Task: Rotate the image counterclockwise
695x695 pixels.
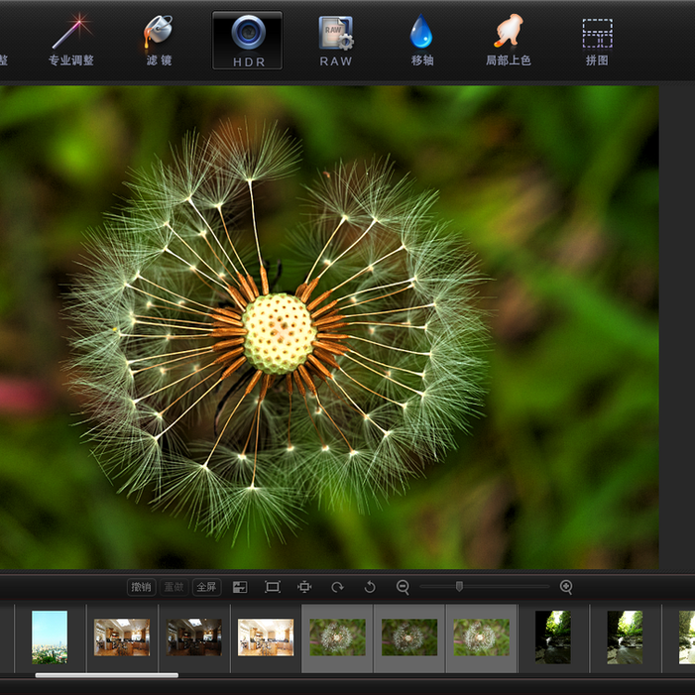Action: pyautogui.click(x=370, y=587)
